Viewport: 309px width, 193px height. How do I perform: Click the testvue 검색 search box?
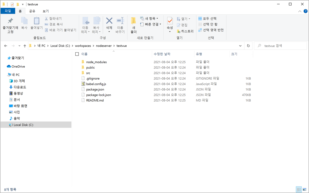tap(281, 46)
